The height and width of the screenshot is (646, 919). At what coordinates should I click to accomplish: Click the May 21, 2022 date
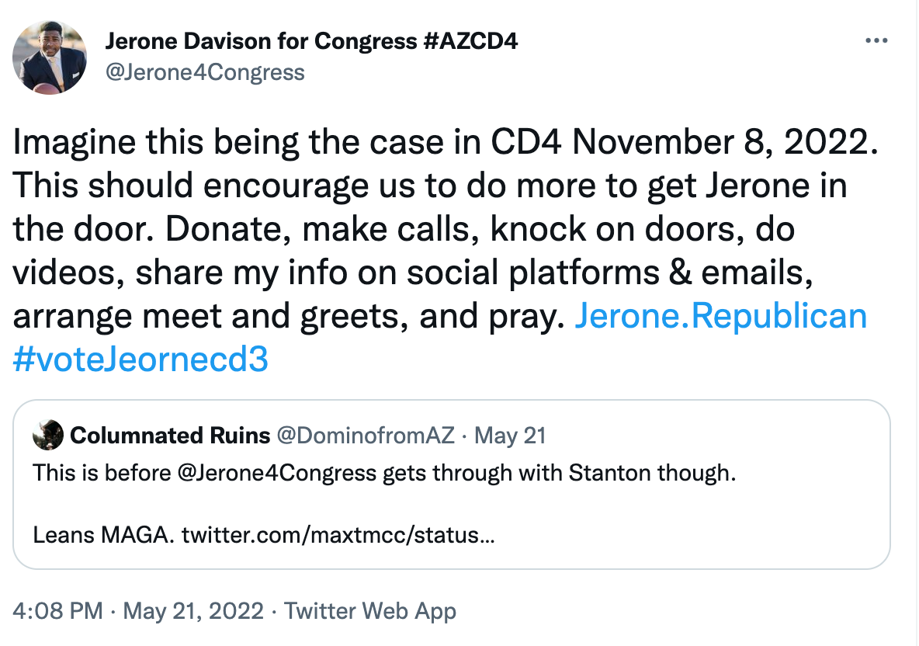193,611
